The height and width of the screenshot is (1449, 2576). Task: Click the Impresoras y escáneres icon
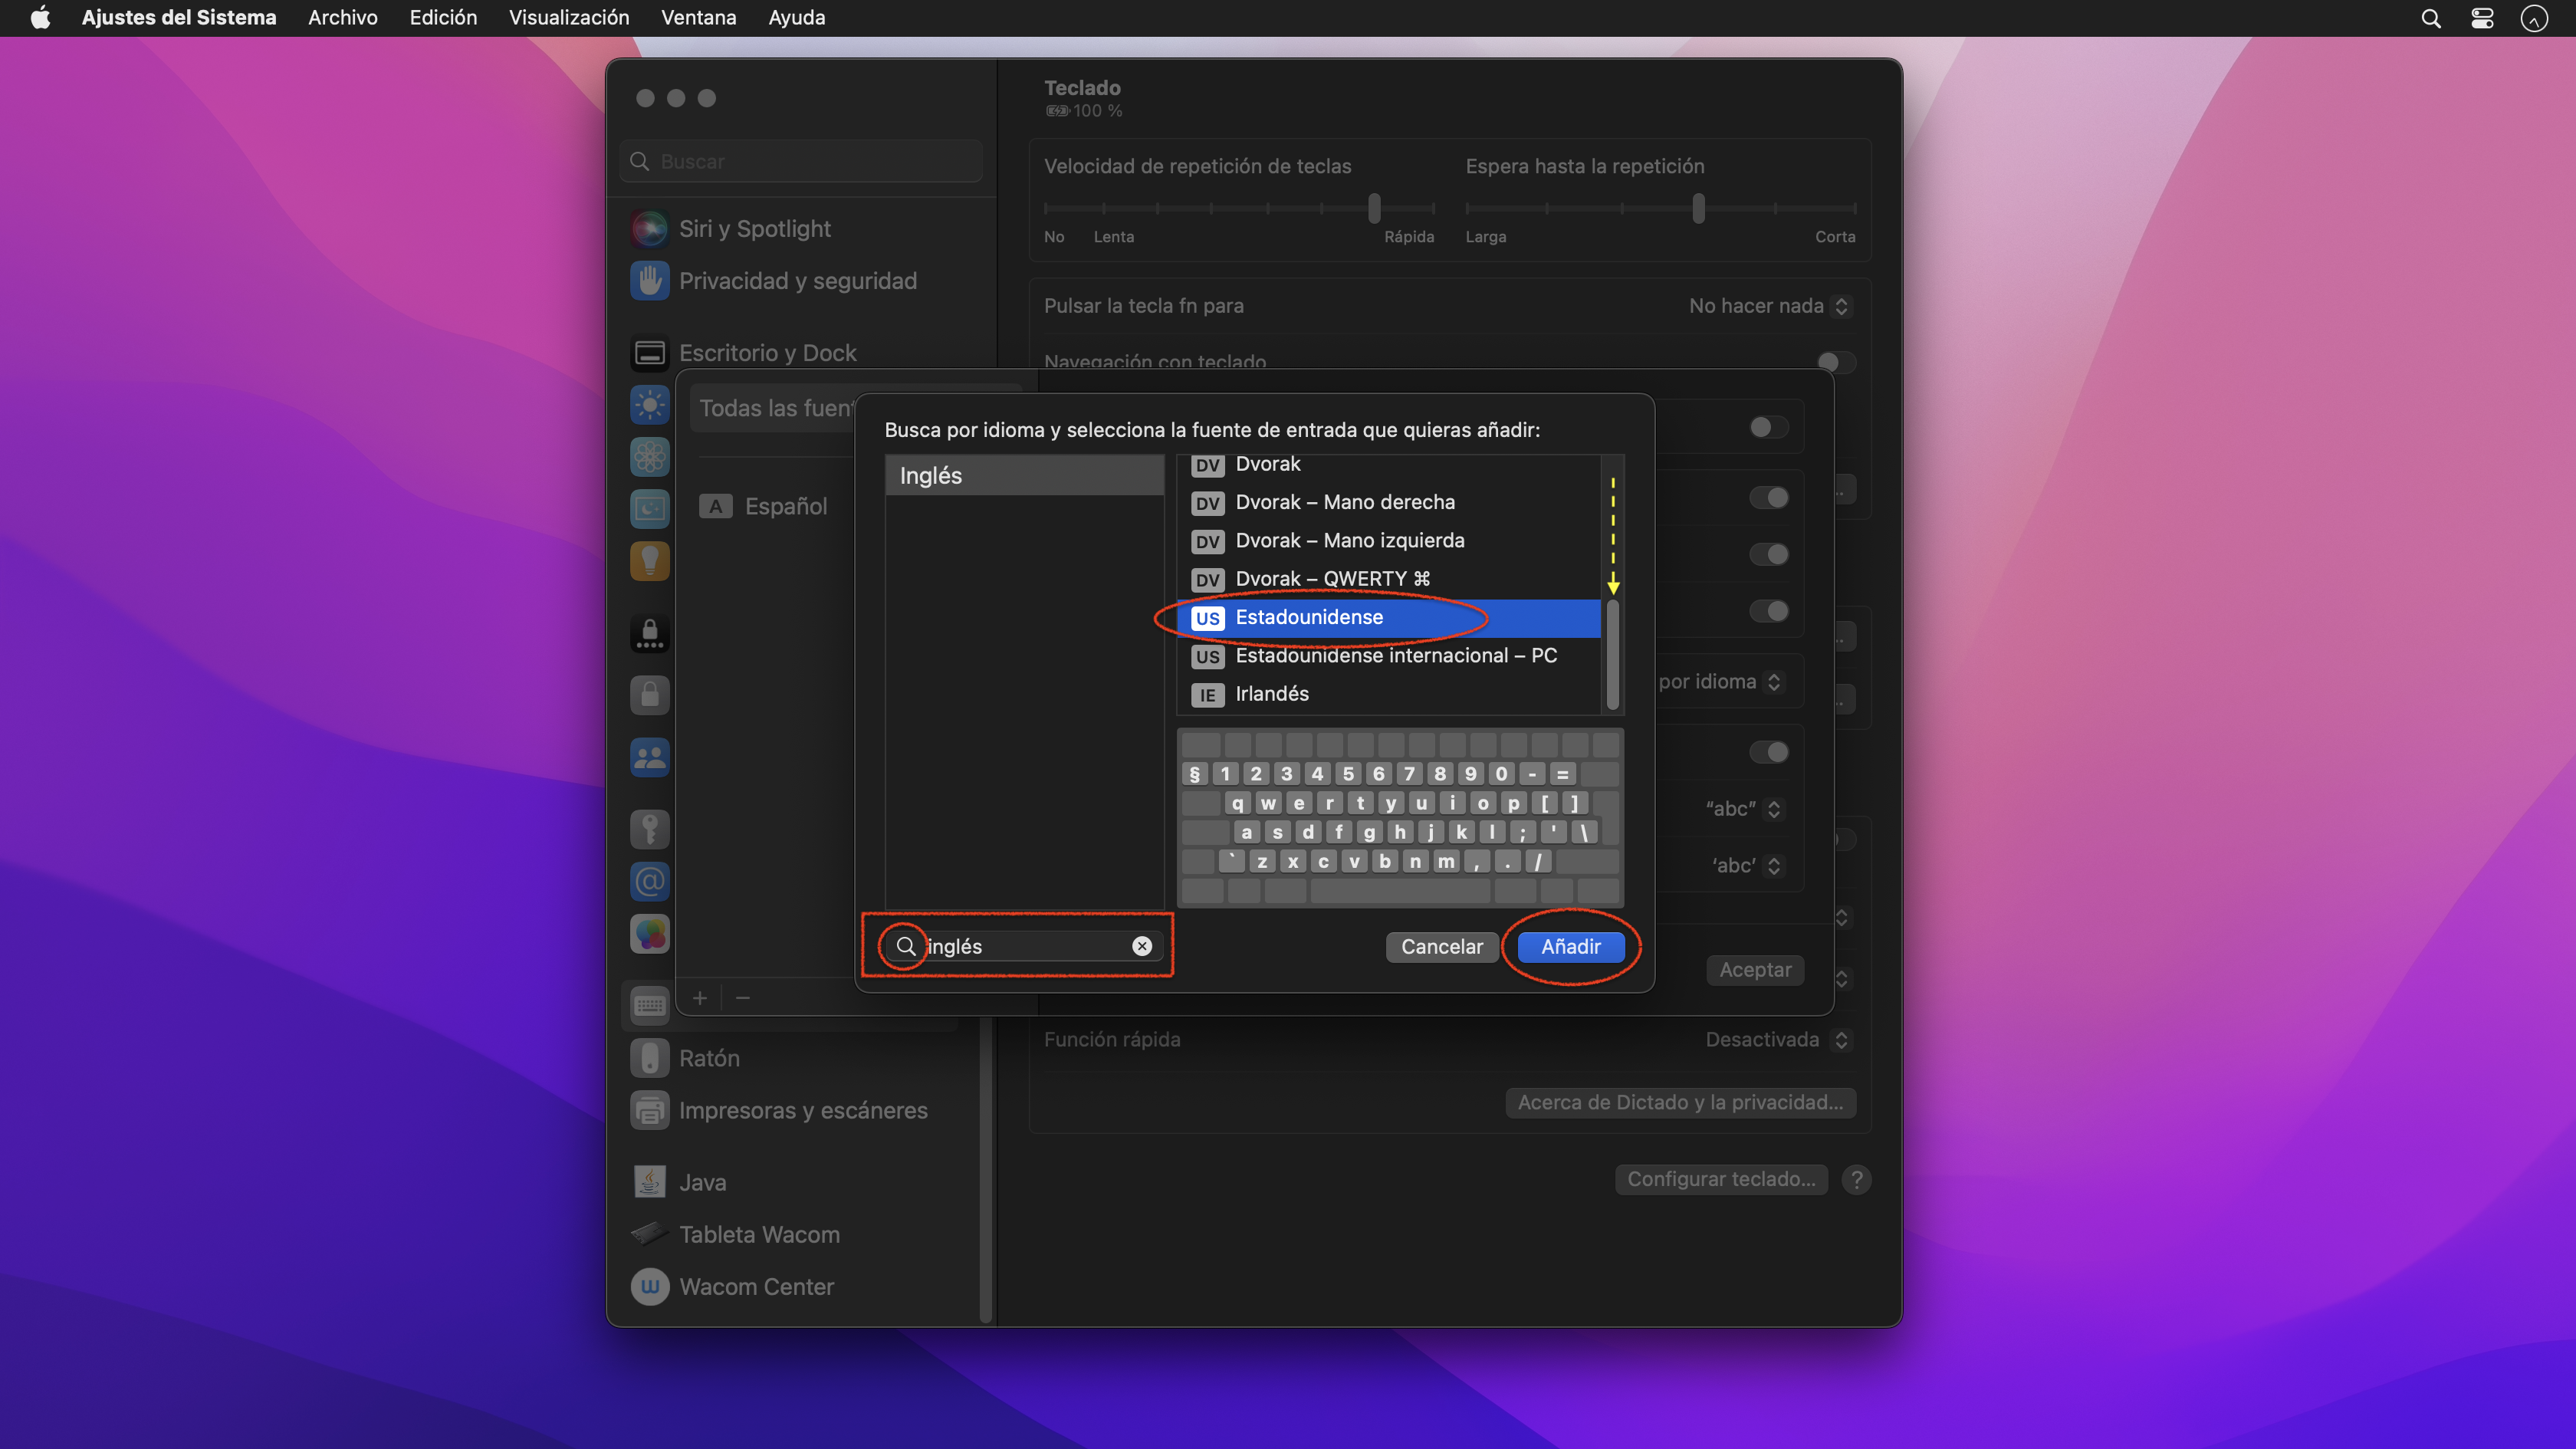(x=649, y=1110)
